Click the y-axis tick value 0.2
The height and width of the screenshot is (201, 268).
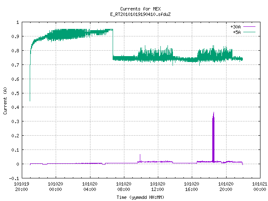click(15, 136)
